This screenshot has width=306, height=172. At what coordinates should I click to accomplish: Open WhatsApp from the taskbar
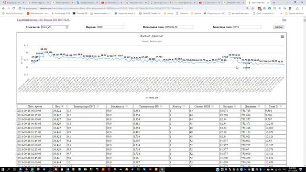point(32,170)
